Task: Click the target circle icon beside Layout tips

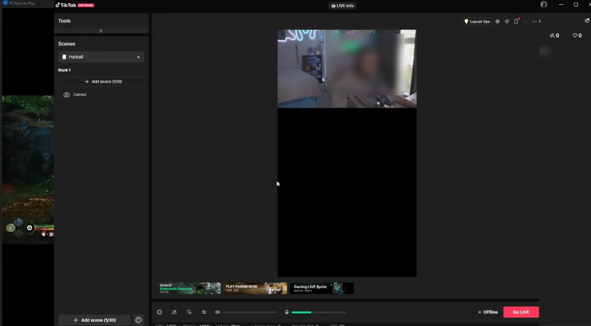Action: coord(497,22)
